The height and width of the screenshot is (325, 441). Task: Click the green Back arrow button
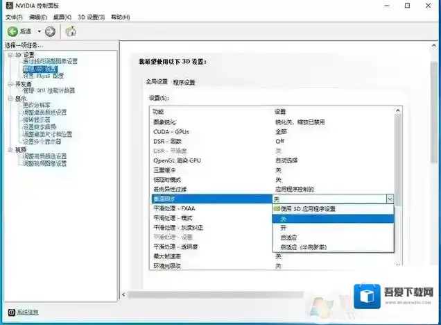(x=12, y=31)
